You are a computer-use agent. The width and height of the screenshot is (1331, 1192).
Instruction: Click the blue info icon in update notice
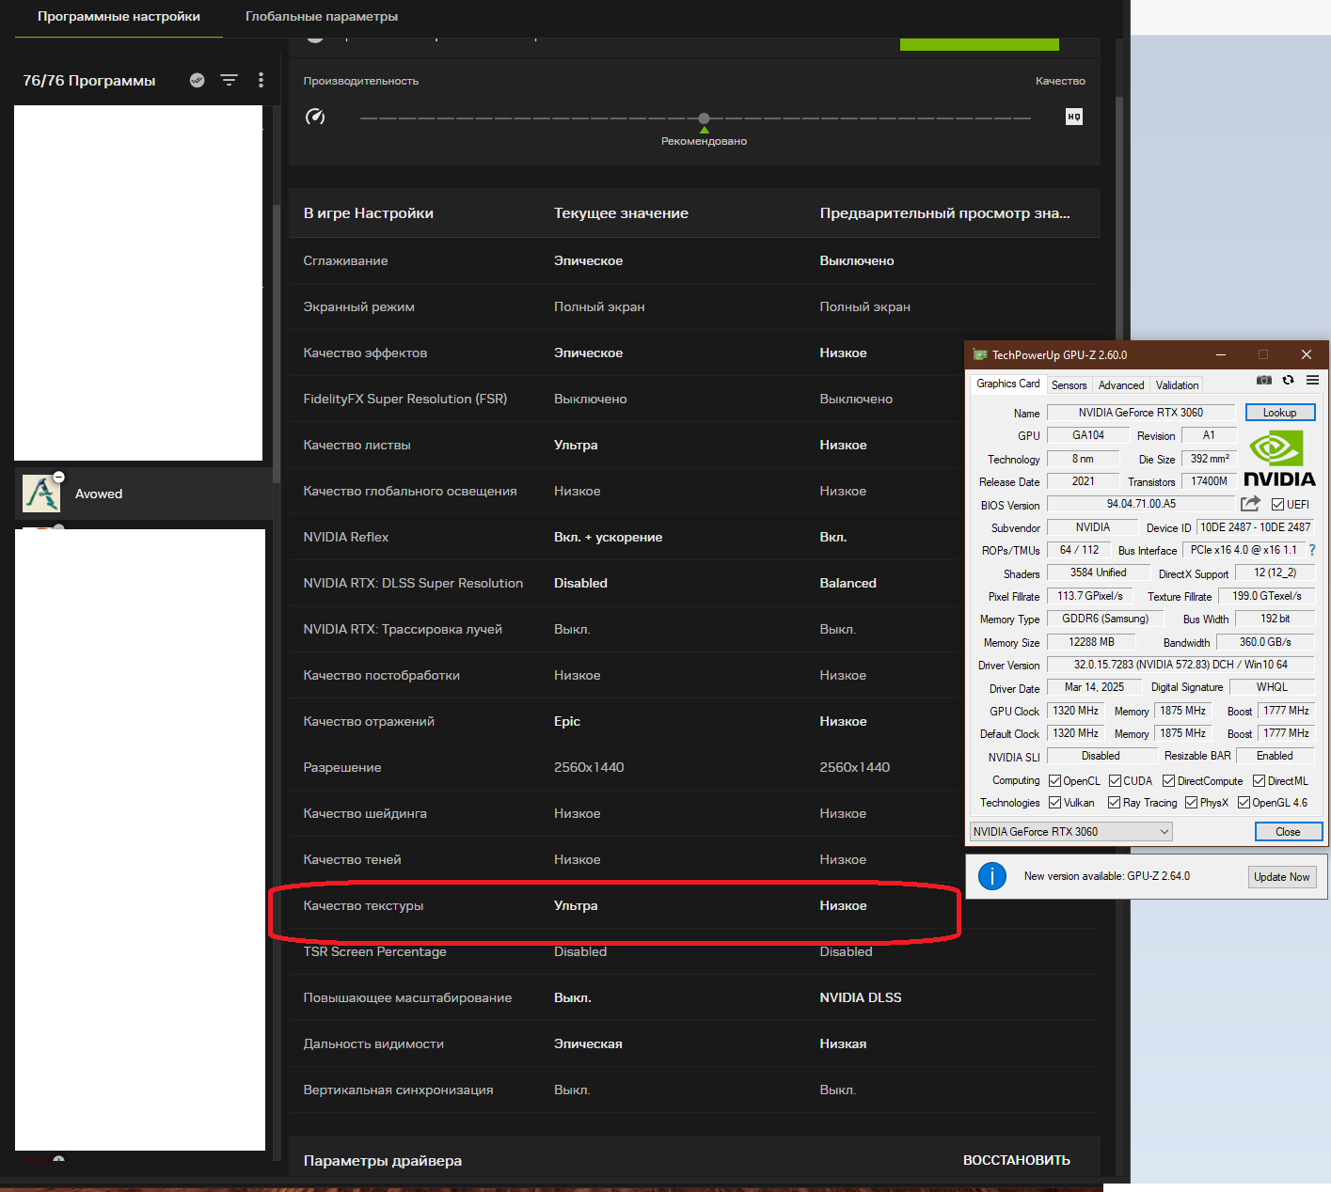992,876
